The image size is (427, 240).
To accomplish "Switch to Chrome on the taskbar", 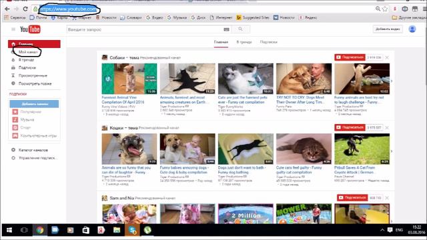I will (x=40, y=230).
